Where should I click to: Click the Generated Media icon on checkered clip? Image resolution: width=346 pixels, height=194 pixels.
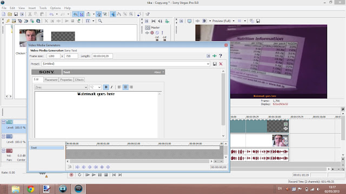(x=285, y=124)
